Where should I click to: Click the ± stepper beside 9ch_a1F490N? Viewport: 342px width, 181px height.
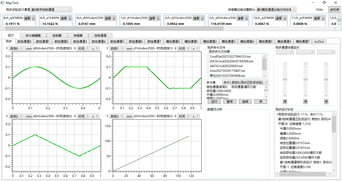tap(69, 18)
